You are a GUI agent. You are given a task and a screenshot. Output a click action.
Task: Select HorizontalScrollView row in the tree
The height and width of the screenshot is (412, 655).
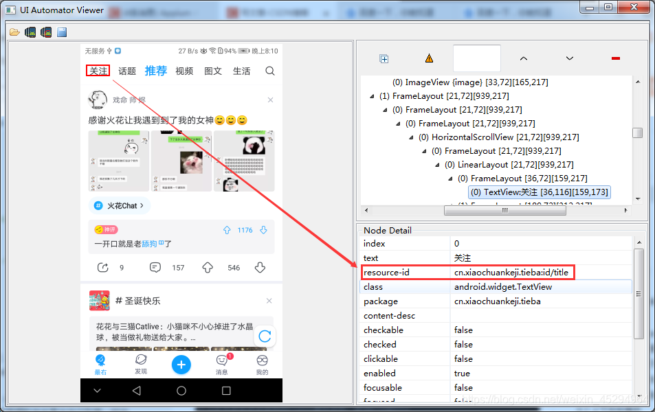coord(498,137)
